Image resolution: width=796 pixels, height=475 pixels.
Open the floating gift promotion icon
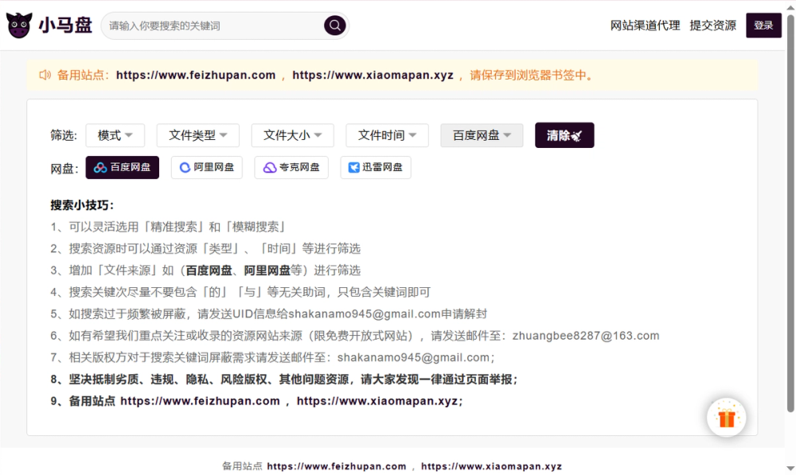(725, 417)
